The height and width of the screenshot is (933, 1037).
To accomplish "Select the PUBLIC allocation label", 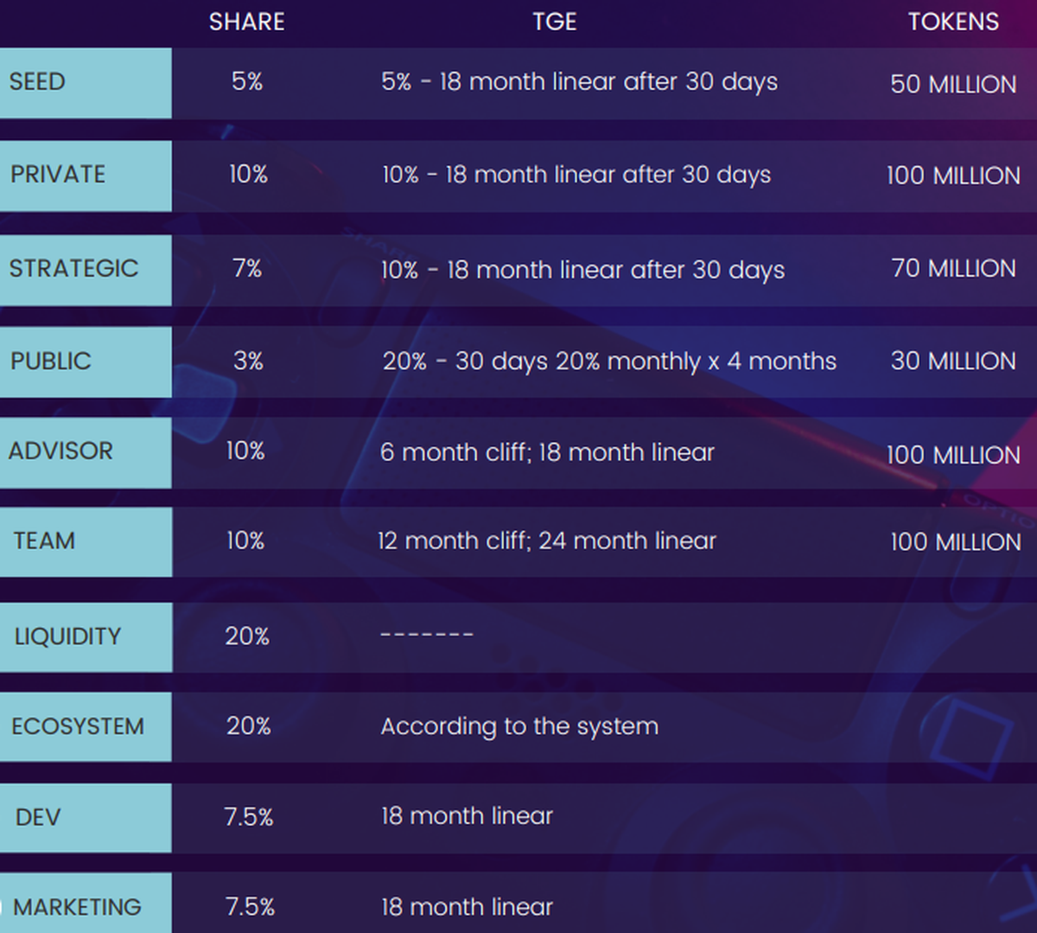I will coord(50,361).
